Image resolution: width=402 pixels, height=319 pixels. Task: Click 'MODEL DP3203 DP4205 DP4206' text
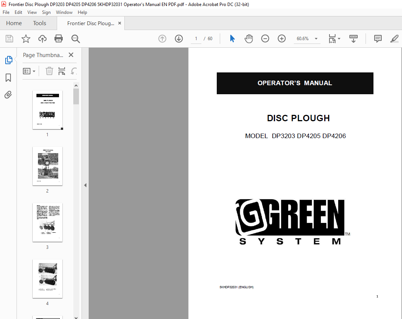[x=295, y=136]
